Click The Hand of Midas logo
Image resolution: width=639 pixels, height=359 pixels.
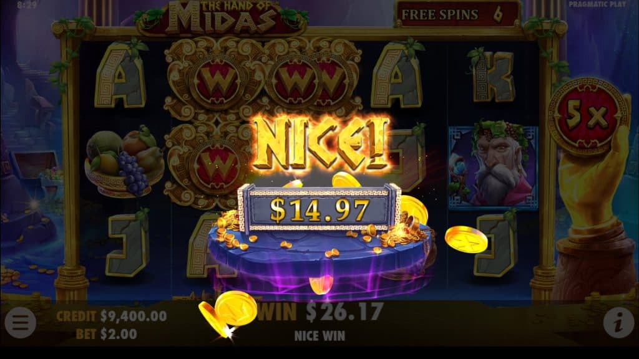(222, 17)
